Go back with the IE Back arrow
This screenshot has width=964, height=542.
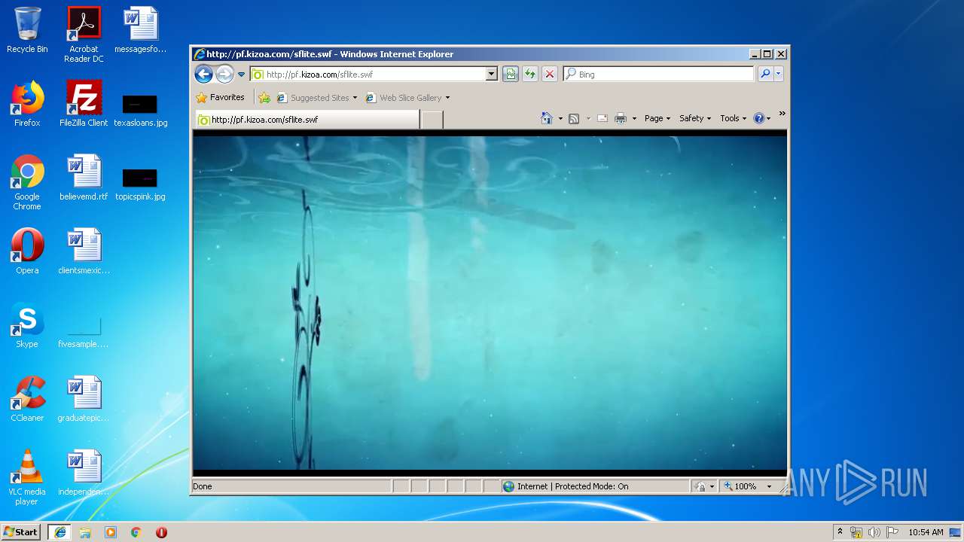(x=203, y=74)
